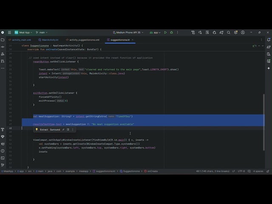Open the Terminal tool window
The height and width of the screenshot is (204, 272).
3,158
